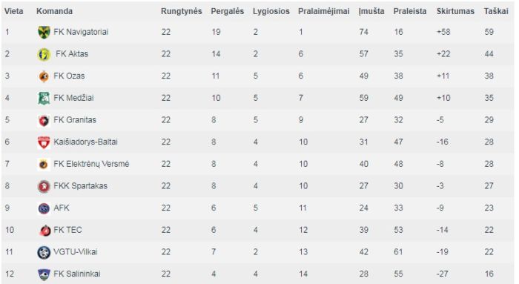The image size is (519, 284).
Task: Click the FK Salininkai shield icon
Action: pos(44,274)
